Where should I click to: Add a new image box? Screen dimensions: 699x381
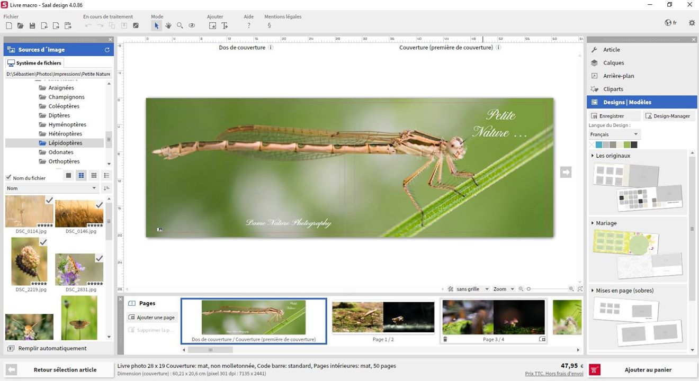(x=212, y=25)
